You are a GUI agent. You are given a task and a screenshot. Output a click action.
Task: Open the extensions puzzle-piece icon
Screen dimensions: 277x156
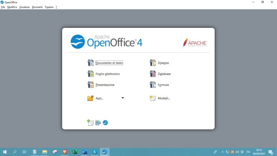coord(98,122)
